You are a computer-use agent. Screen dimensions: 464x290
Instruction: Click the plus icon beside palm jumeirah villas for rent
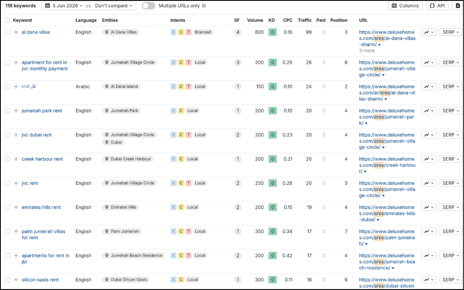coord(16,232)
